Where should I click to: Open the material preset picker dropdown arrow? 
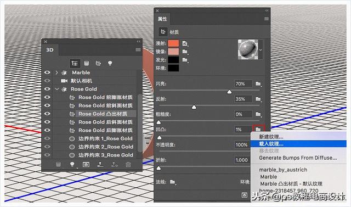tap(261, 50)
